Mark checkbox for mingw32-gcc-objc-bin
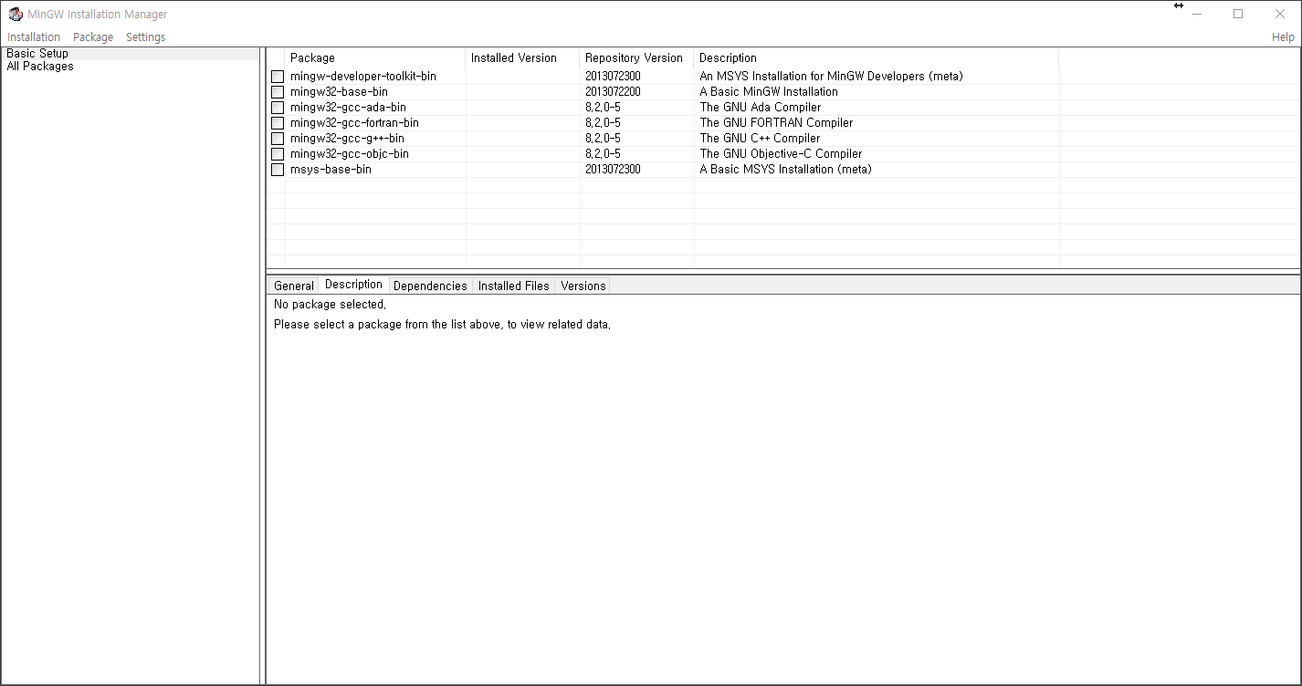The height and width of the screenshot is (686, 1302). 278,154
